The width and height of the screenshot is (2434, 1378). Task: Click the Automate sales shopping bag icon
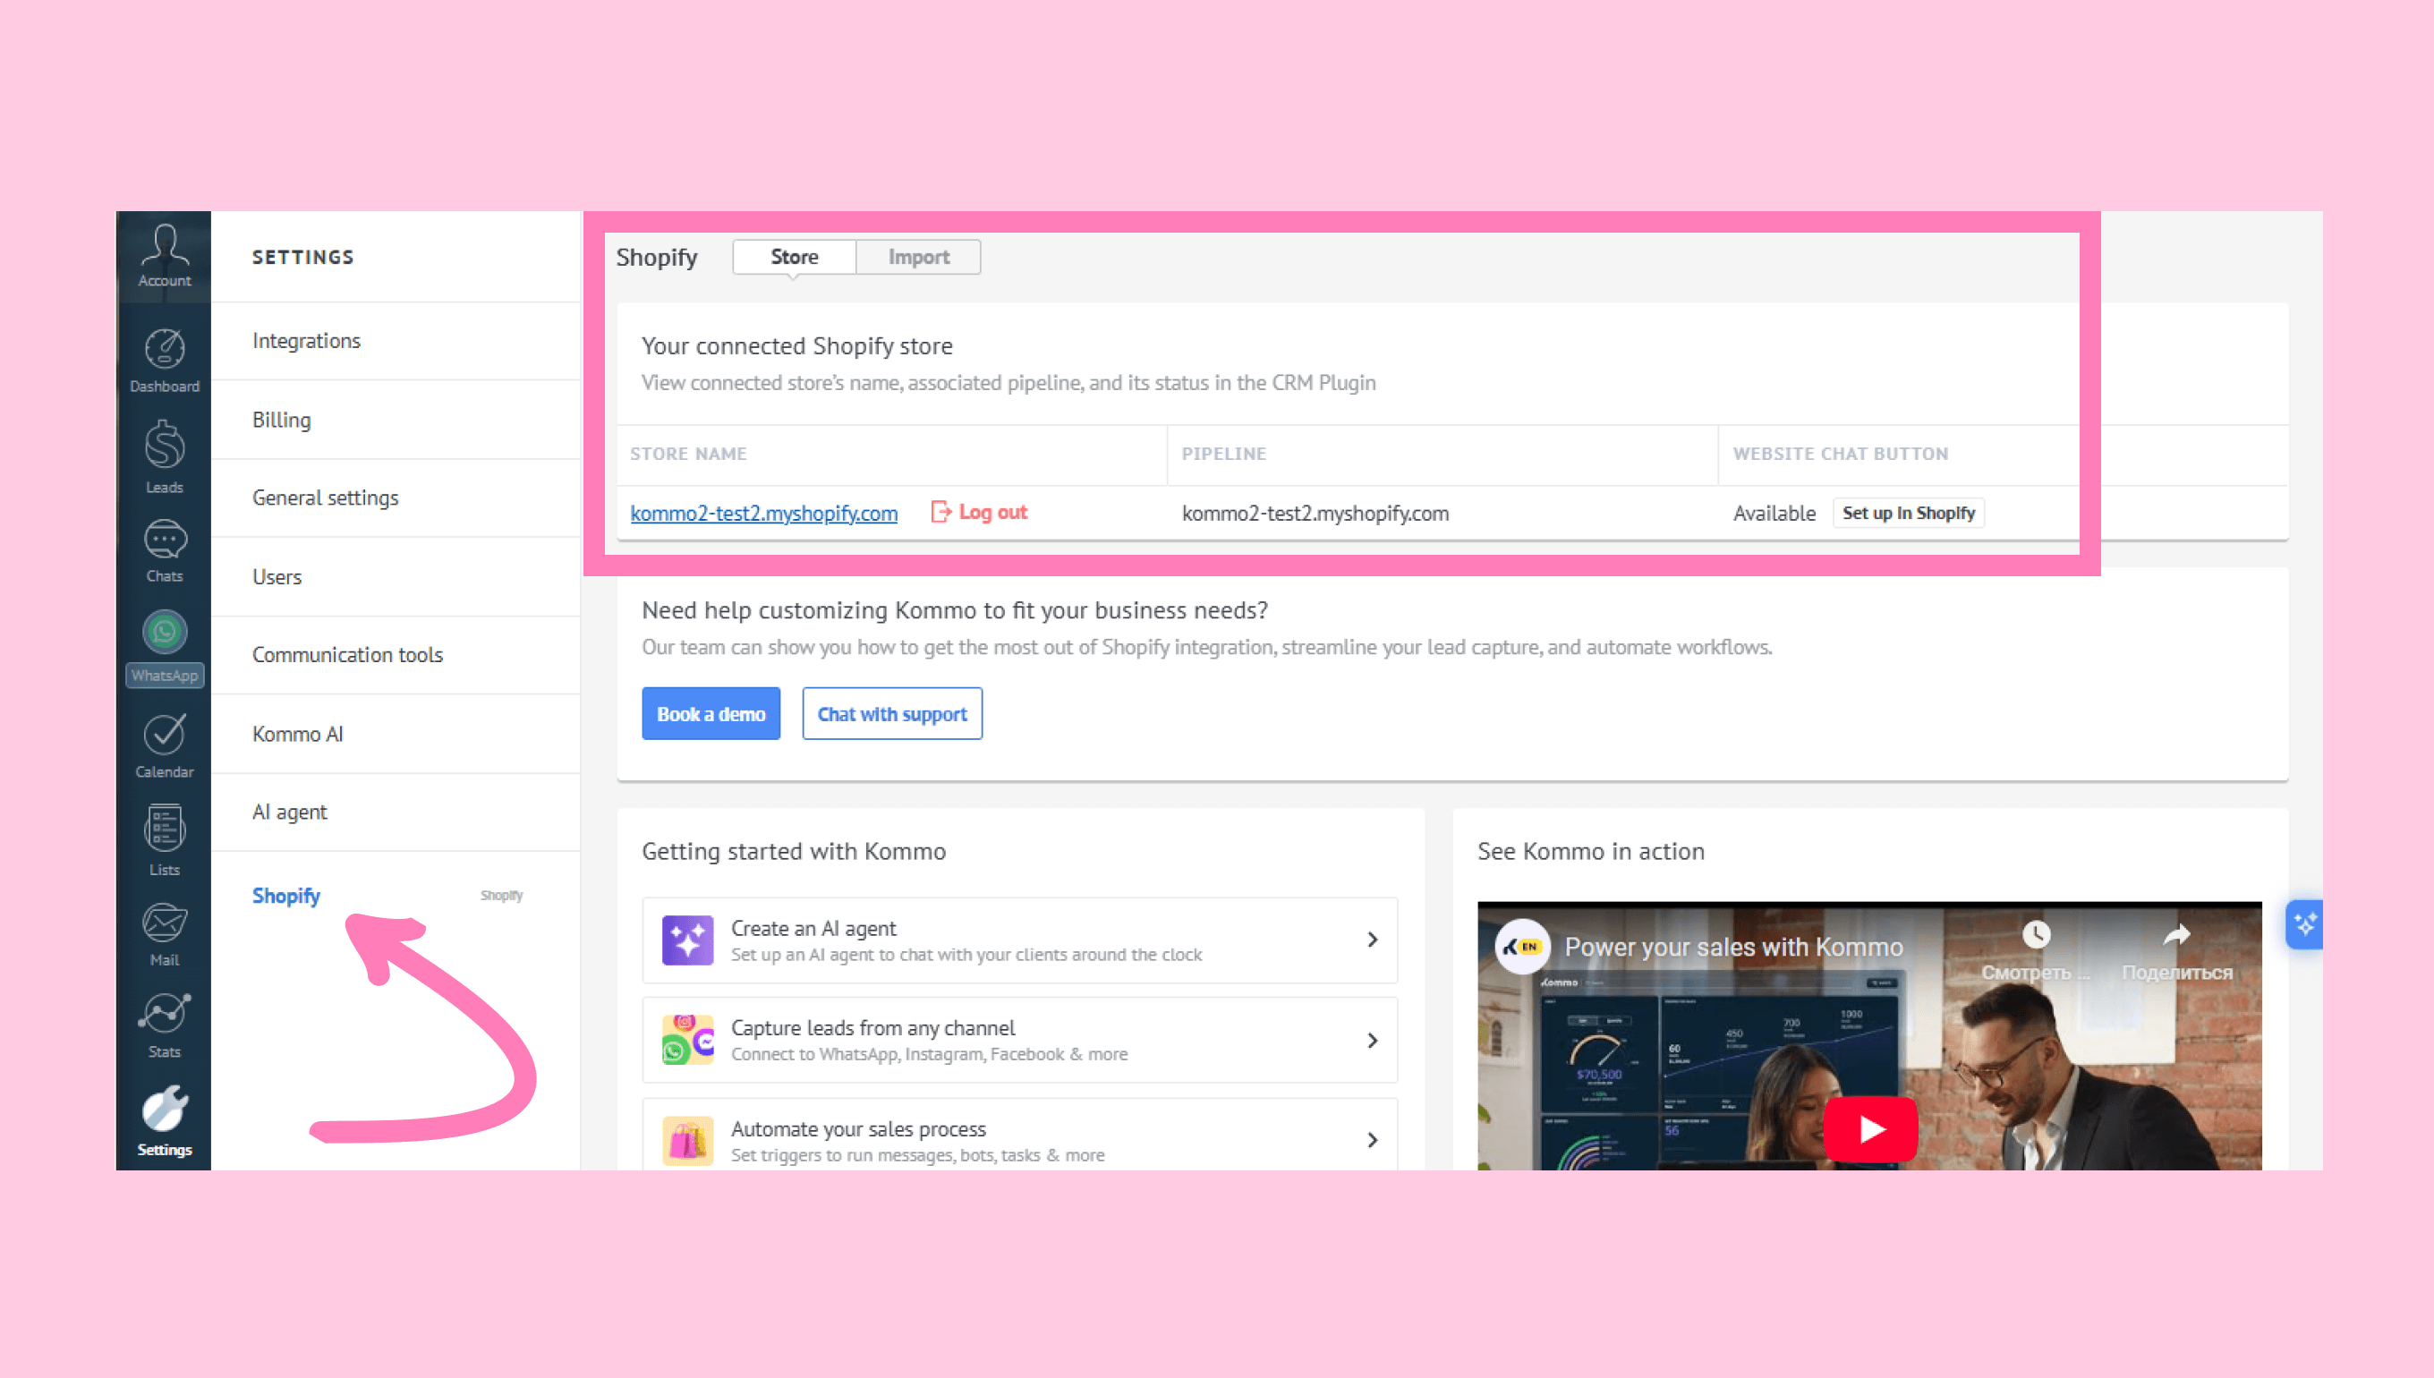point(688,1141)
